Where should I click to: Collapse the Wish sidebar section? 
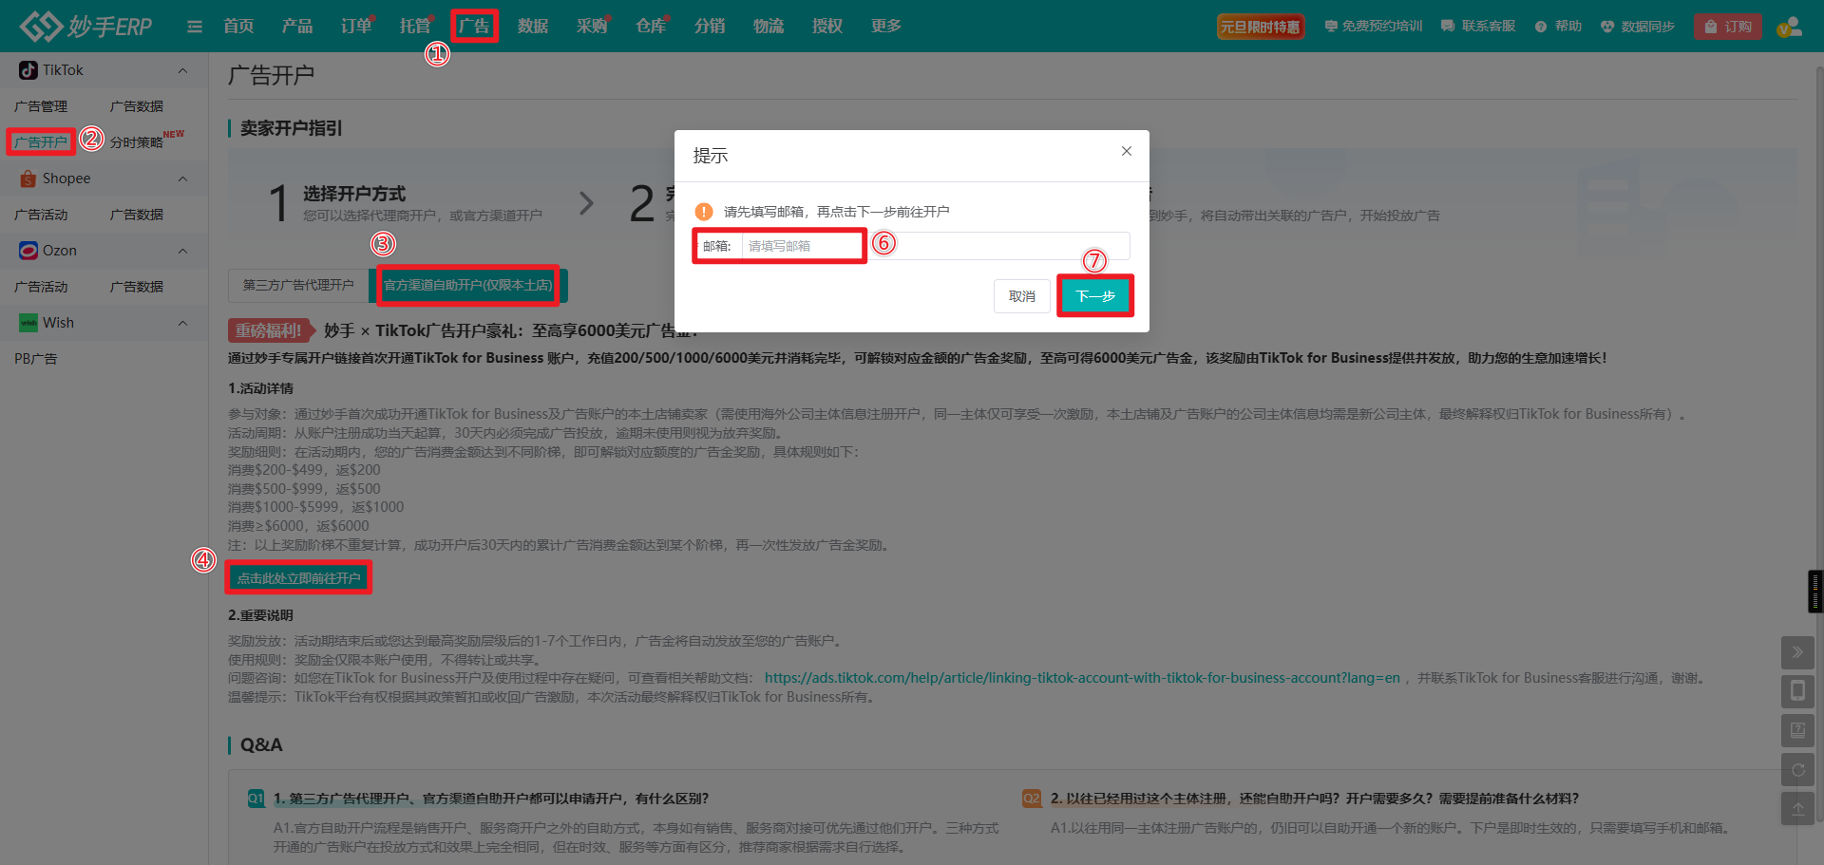point(182,323)
